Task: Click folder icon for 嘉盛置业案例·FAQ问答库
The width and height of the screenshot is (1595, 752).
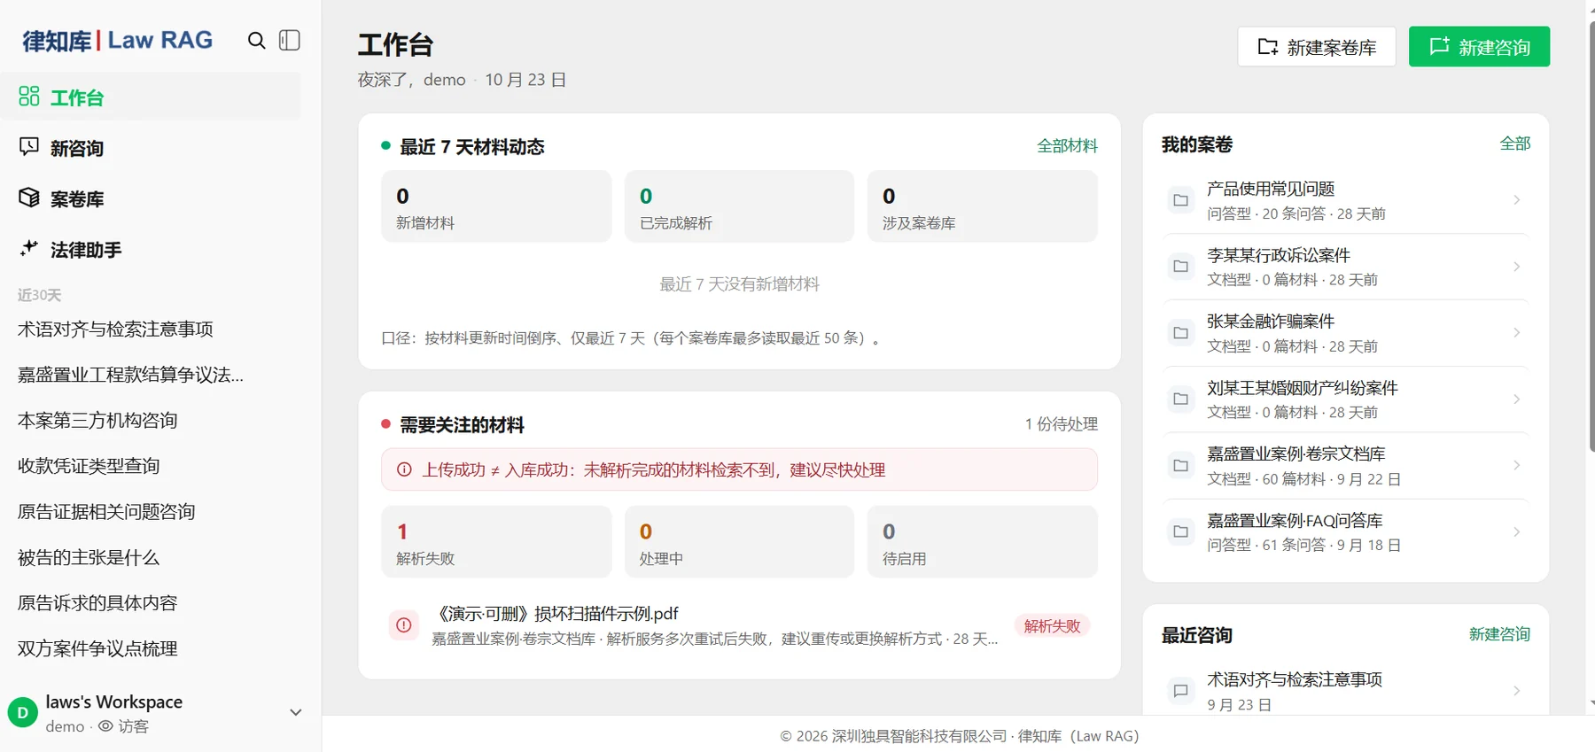Action: tap(1181, 532)
